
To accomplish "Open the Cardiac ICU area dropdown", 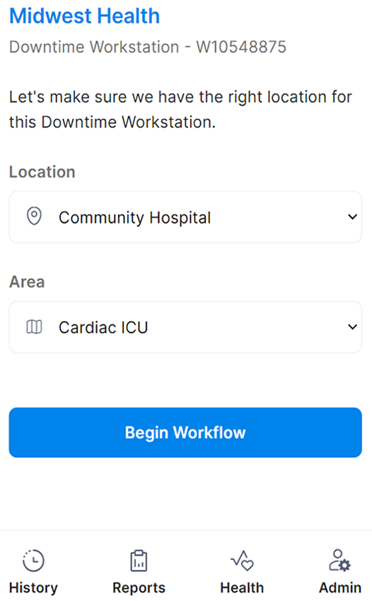I will (185, 327).
